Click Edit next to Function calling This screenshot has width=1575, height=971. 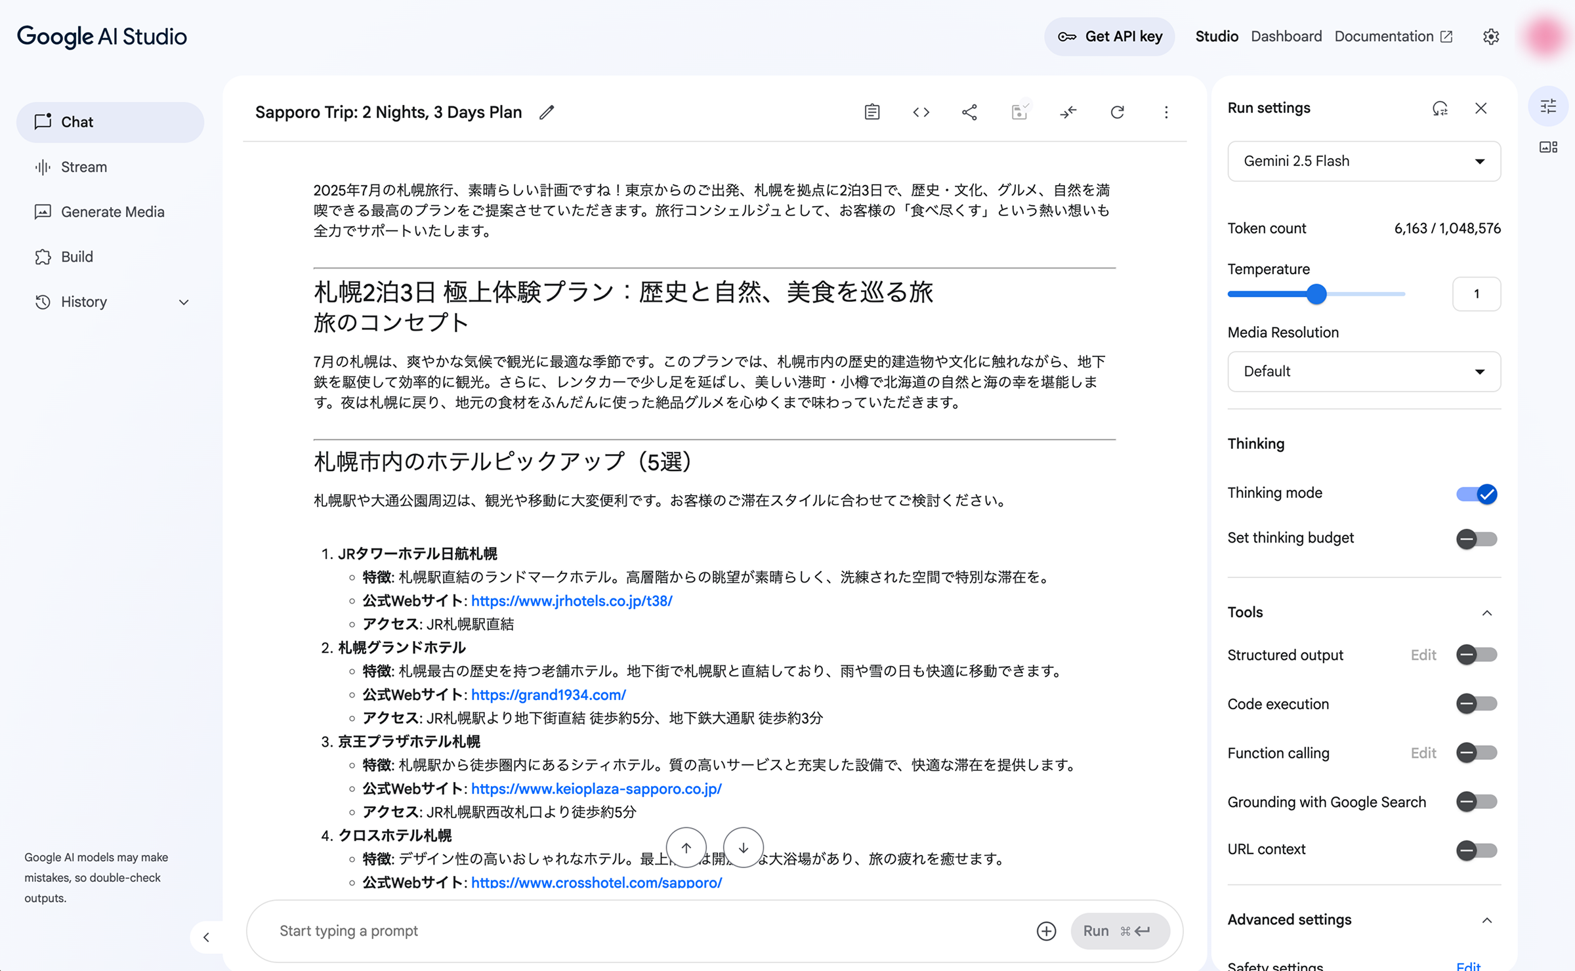pos(1423,753)
